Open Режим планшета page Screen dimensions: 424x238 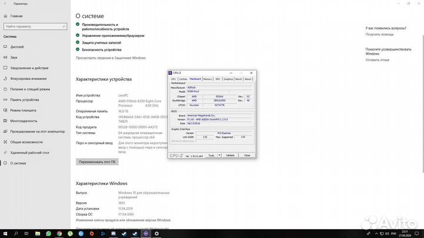click(x=23, y=110)
